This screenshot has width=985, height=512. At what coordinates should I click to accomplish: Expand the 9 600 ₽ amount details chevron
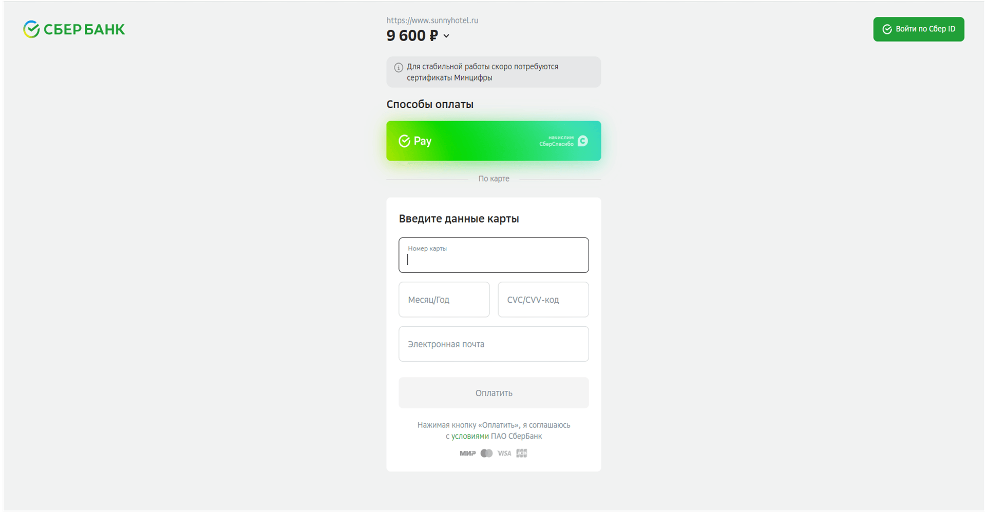[x=446, y=36]
